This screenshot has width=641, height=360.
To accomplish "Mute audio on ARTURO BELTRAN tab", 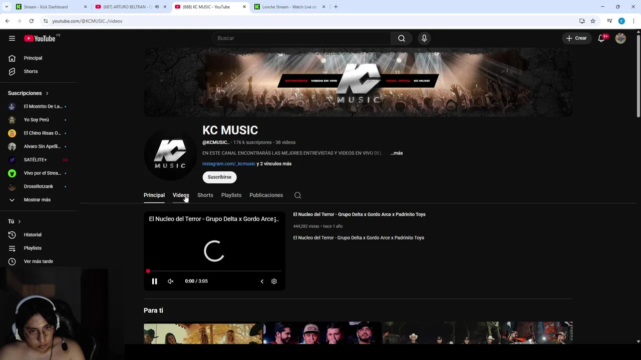I will tap(157, 7).
